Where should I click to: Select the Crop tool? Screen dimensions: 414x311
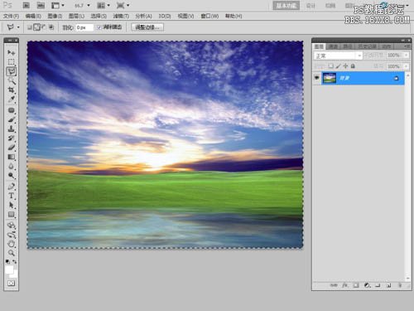point(12,90)
